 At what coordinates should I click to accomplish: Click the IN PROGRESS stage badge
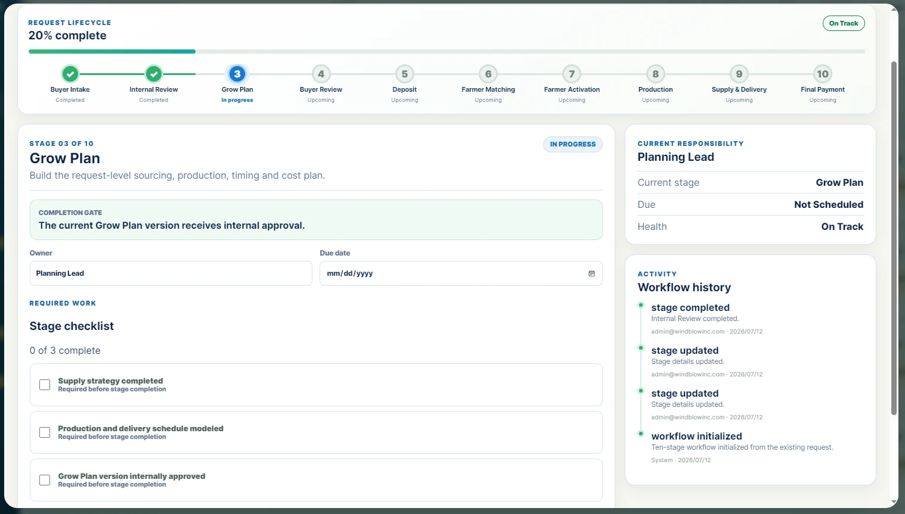tap(573, 144)
